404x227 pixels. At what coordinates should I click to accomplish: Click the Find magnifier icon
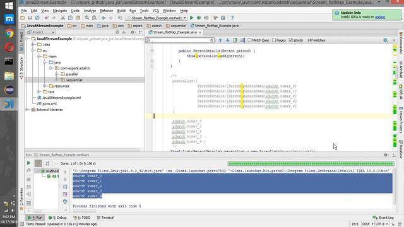coord(87,18)
